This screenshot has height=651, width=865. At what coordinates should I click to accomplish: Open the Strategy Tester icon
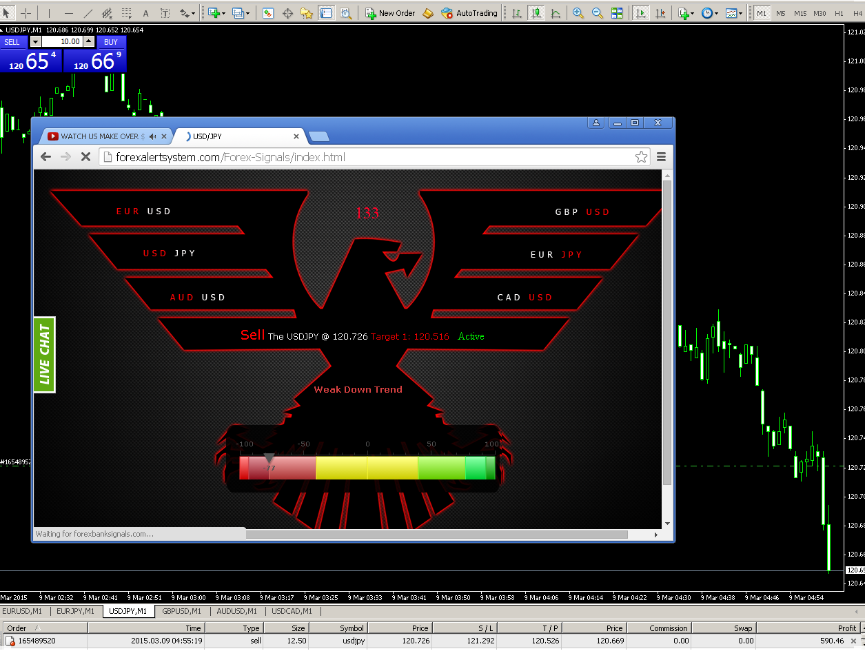pos(345,13)
